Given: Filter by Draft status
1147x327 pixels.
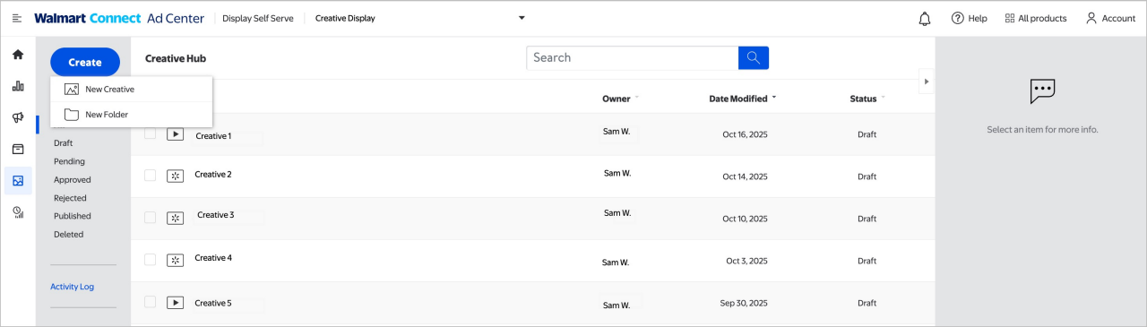Looking at the screenshot, I should [x=63, y=143].
